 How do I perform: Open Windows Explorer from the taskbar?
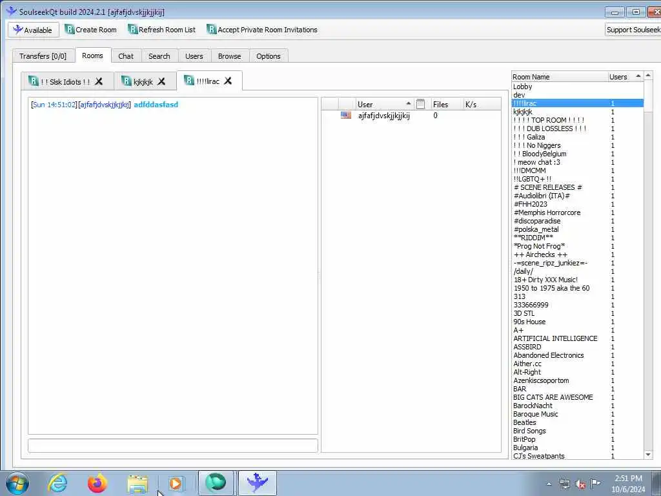(137, 483)
